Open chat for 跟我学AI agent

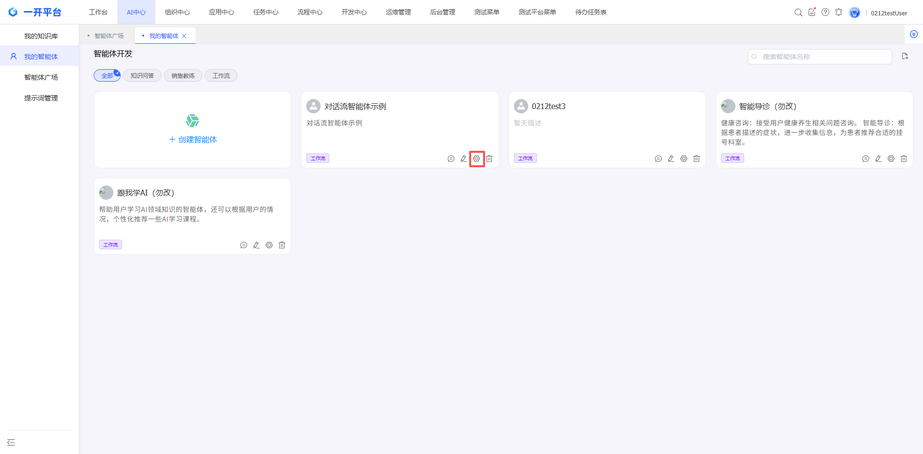244,245
